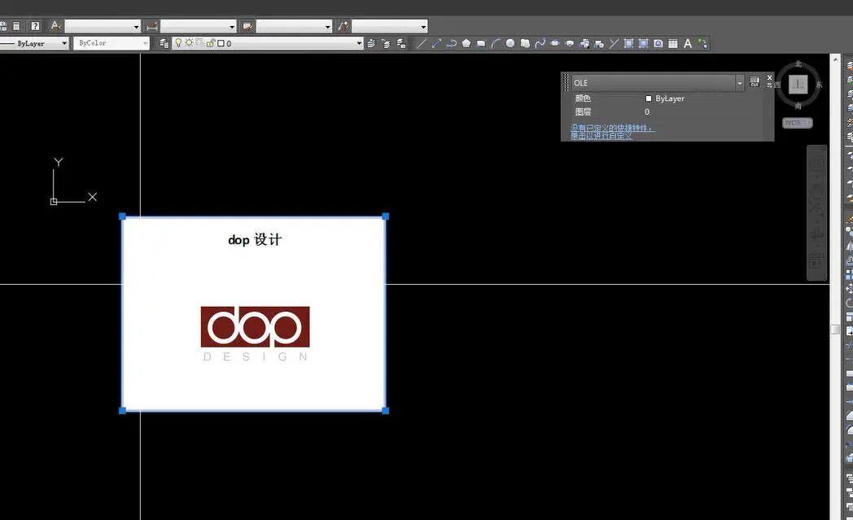Click the top-right grip of OLE object
The height and width of the screenshot is (520, 853).
pyautogui.click(x=385, y=216)
